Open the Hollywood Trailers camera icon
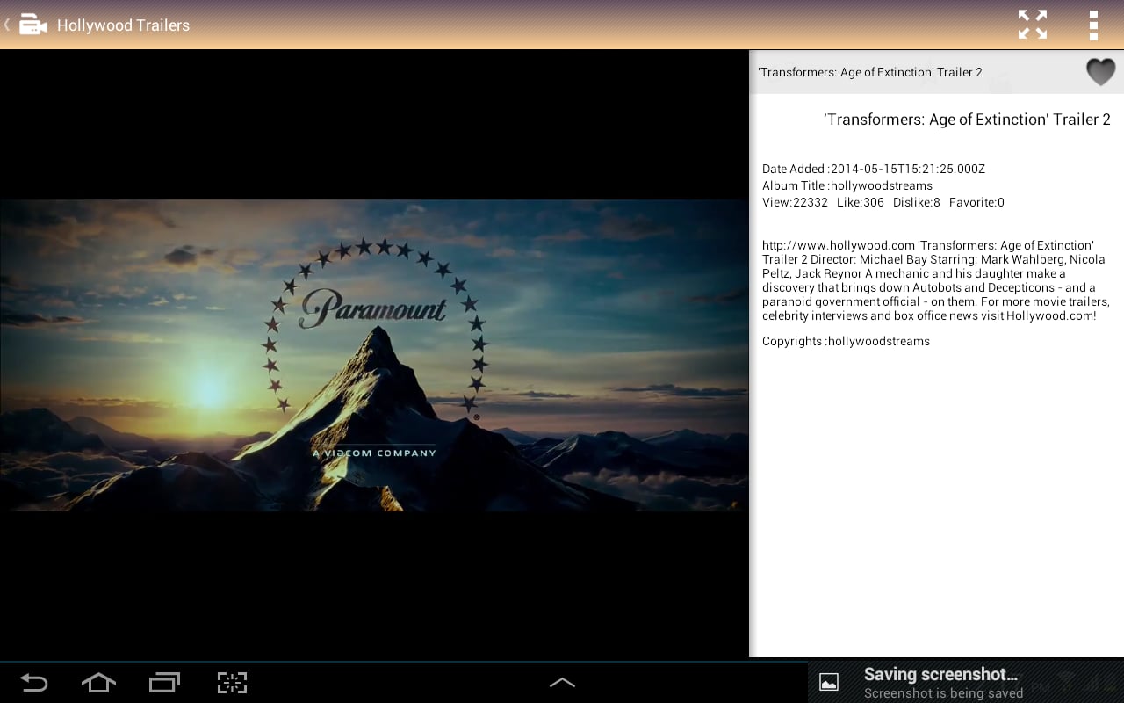The height and width of the screenshot is (703, 1124). (x=33, y=25)
